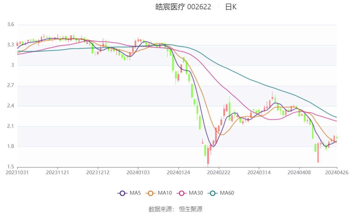This screenshot has width=351, height=213.
Task: Click the y-axis value 3.6
Action: click(11, 24)
